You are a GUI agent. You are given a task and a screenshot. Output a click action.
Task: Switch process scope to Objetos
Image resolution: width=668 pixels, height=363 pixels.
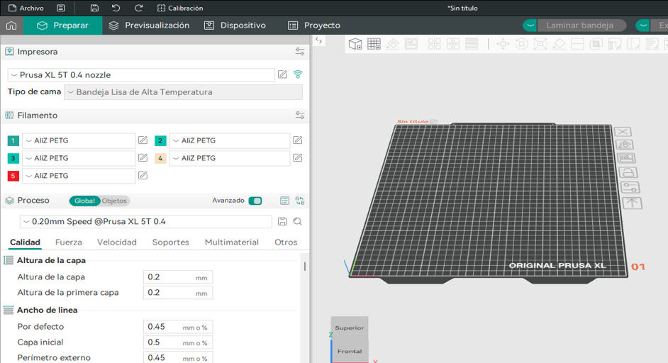point(114,201)
